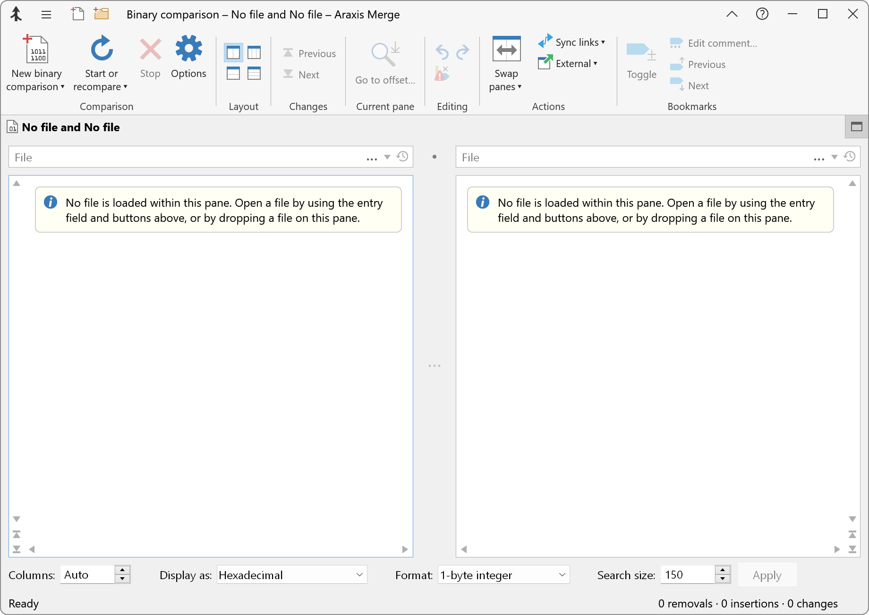Toggle maximized view of the comparison pane
869x615 pixels.
[x=856, y=126]
